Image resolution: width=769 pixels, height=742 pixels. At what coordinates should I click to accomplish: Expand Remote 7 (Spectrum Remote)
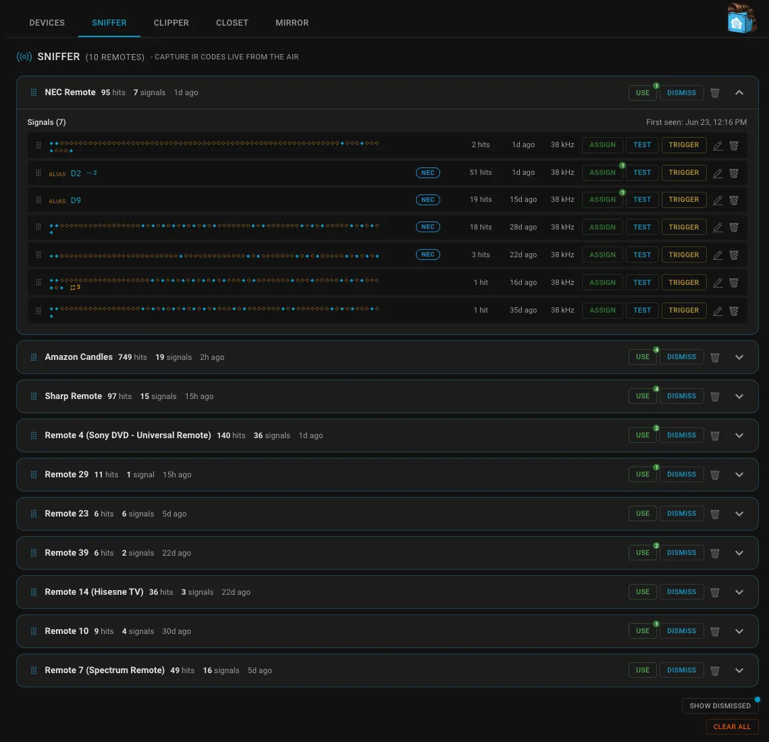pos(739,670)
